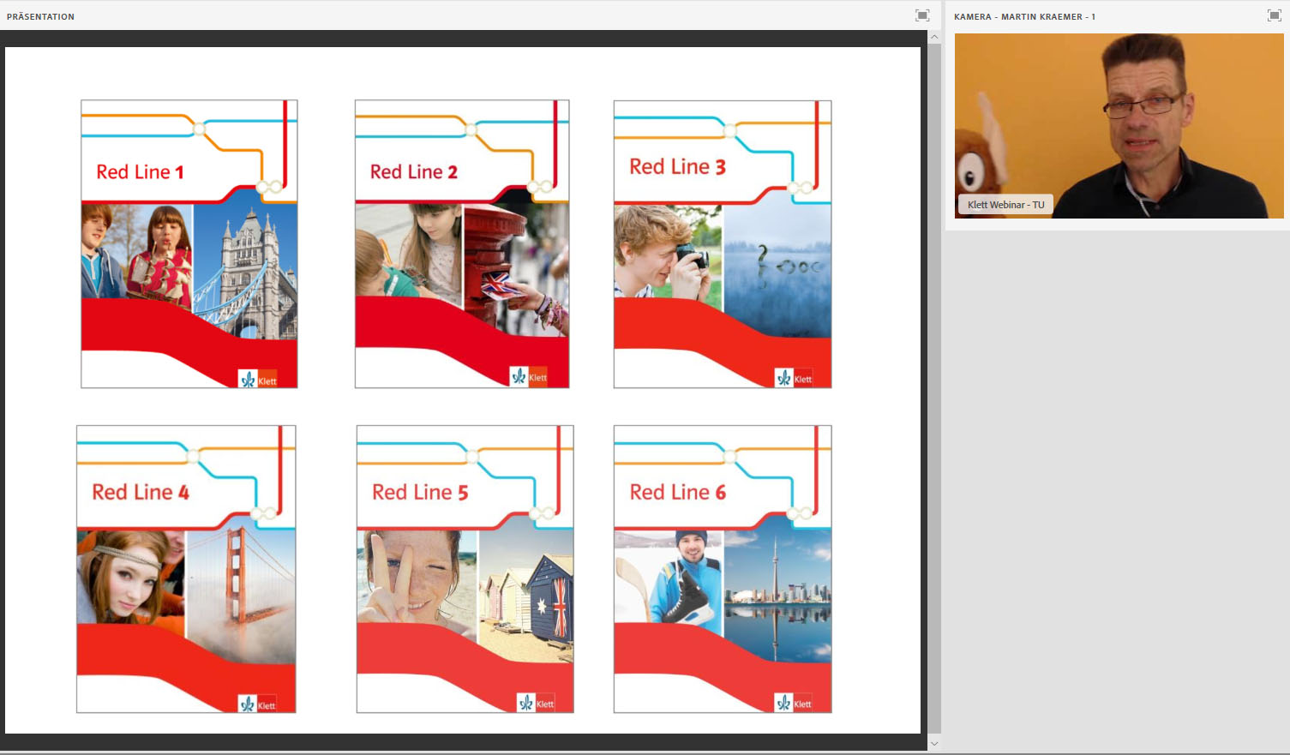The height and width of the screenshot is (755, 1290).
Task: Click the Klett logo on Red Line 6 cover
Action: [794, 704]
